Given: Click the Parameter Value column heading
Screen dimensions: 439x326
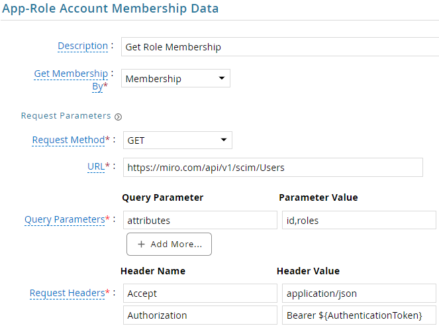Looking at the screenshot, I should (318, 197).
